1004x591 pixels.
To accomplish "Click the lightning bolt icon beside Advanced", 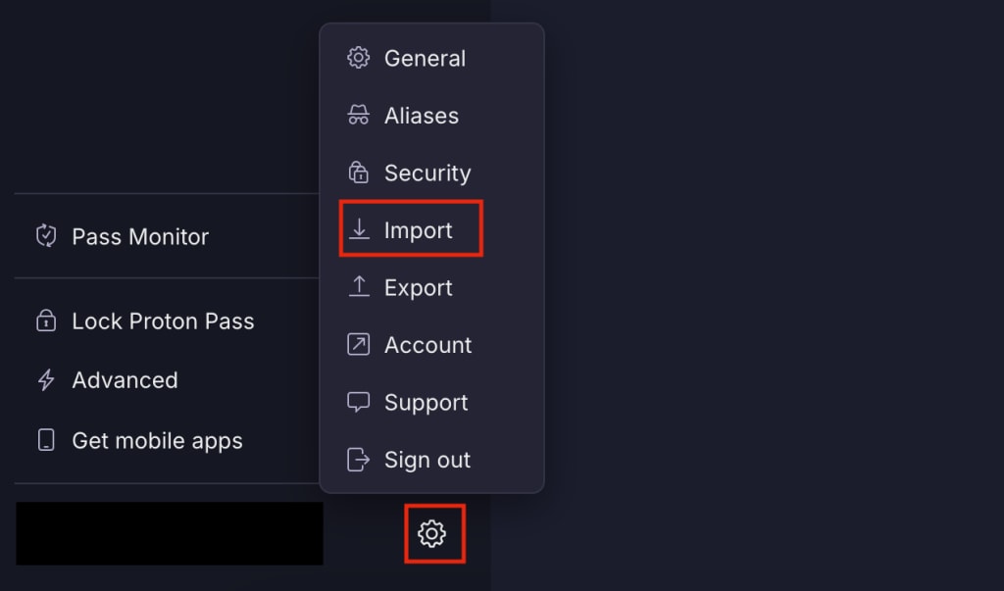I will click(46, 380).
